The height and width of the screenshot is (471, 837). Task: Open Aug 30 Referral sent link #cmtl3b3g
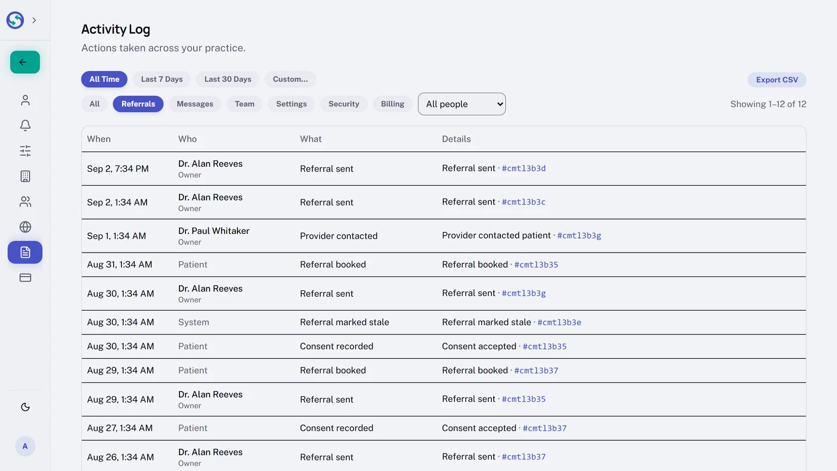tap(524, 293)
